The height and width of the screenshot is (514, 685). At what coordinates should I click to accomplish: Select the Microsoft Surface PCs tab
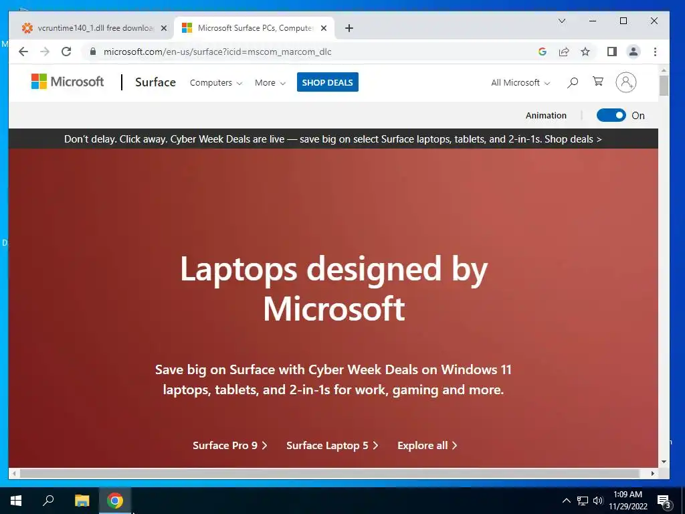pyautogui.click(x=254, y=28)
